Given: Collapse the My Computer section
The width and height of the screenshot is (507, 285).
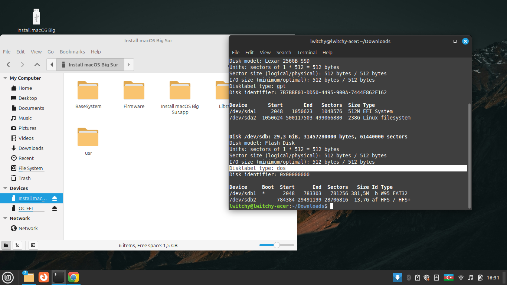Looking at the screenshot, I should click(x=5, y=78).
